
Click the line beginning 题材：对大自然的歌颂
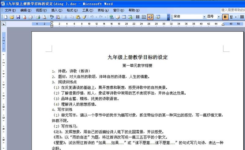tap(104, 77)
